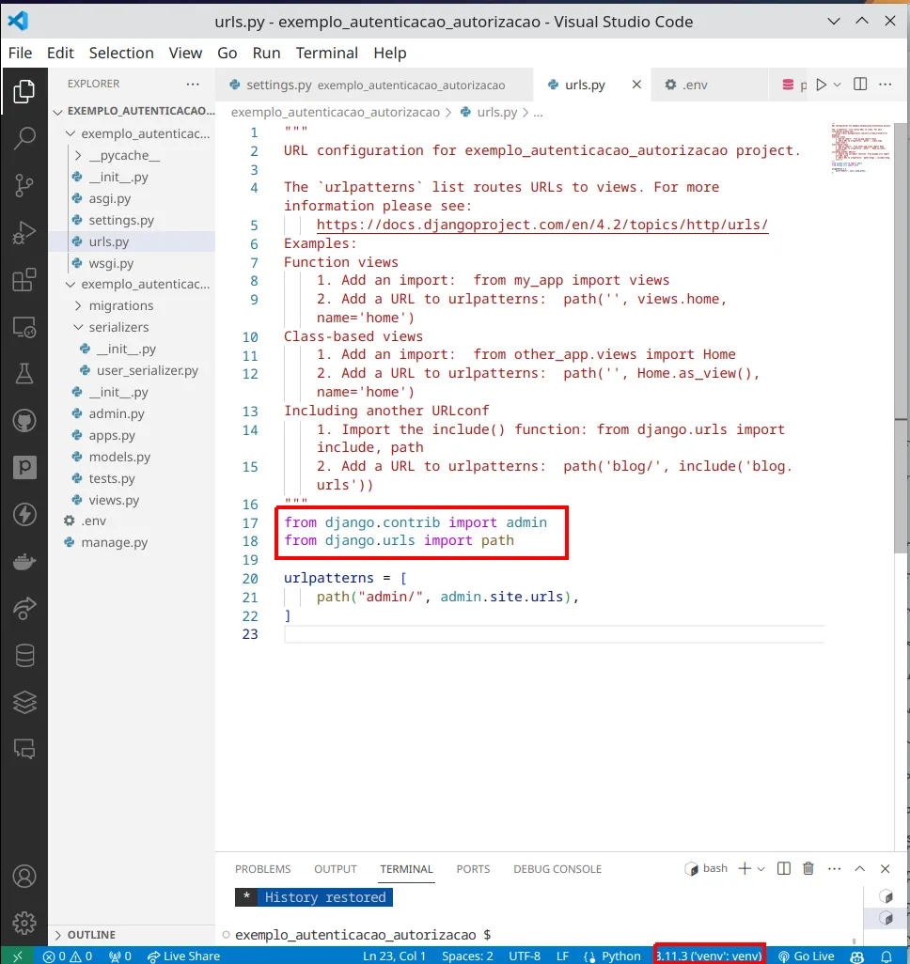Open the notifications bell in status bar
The width and height of the screenshot is (910, 964).
point(886,956)
